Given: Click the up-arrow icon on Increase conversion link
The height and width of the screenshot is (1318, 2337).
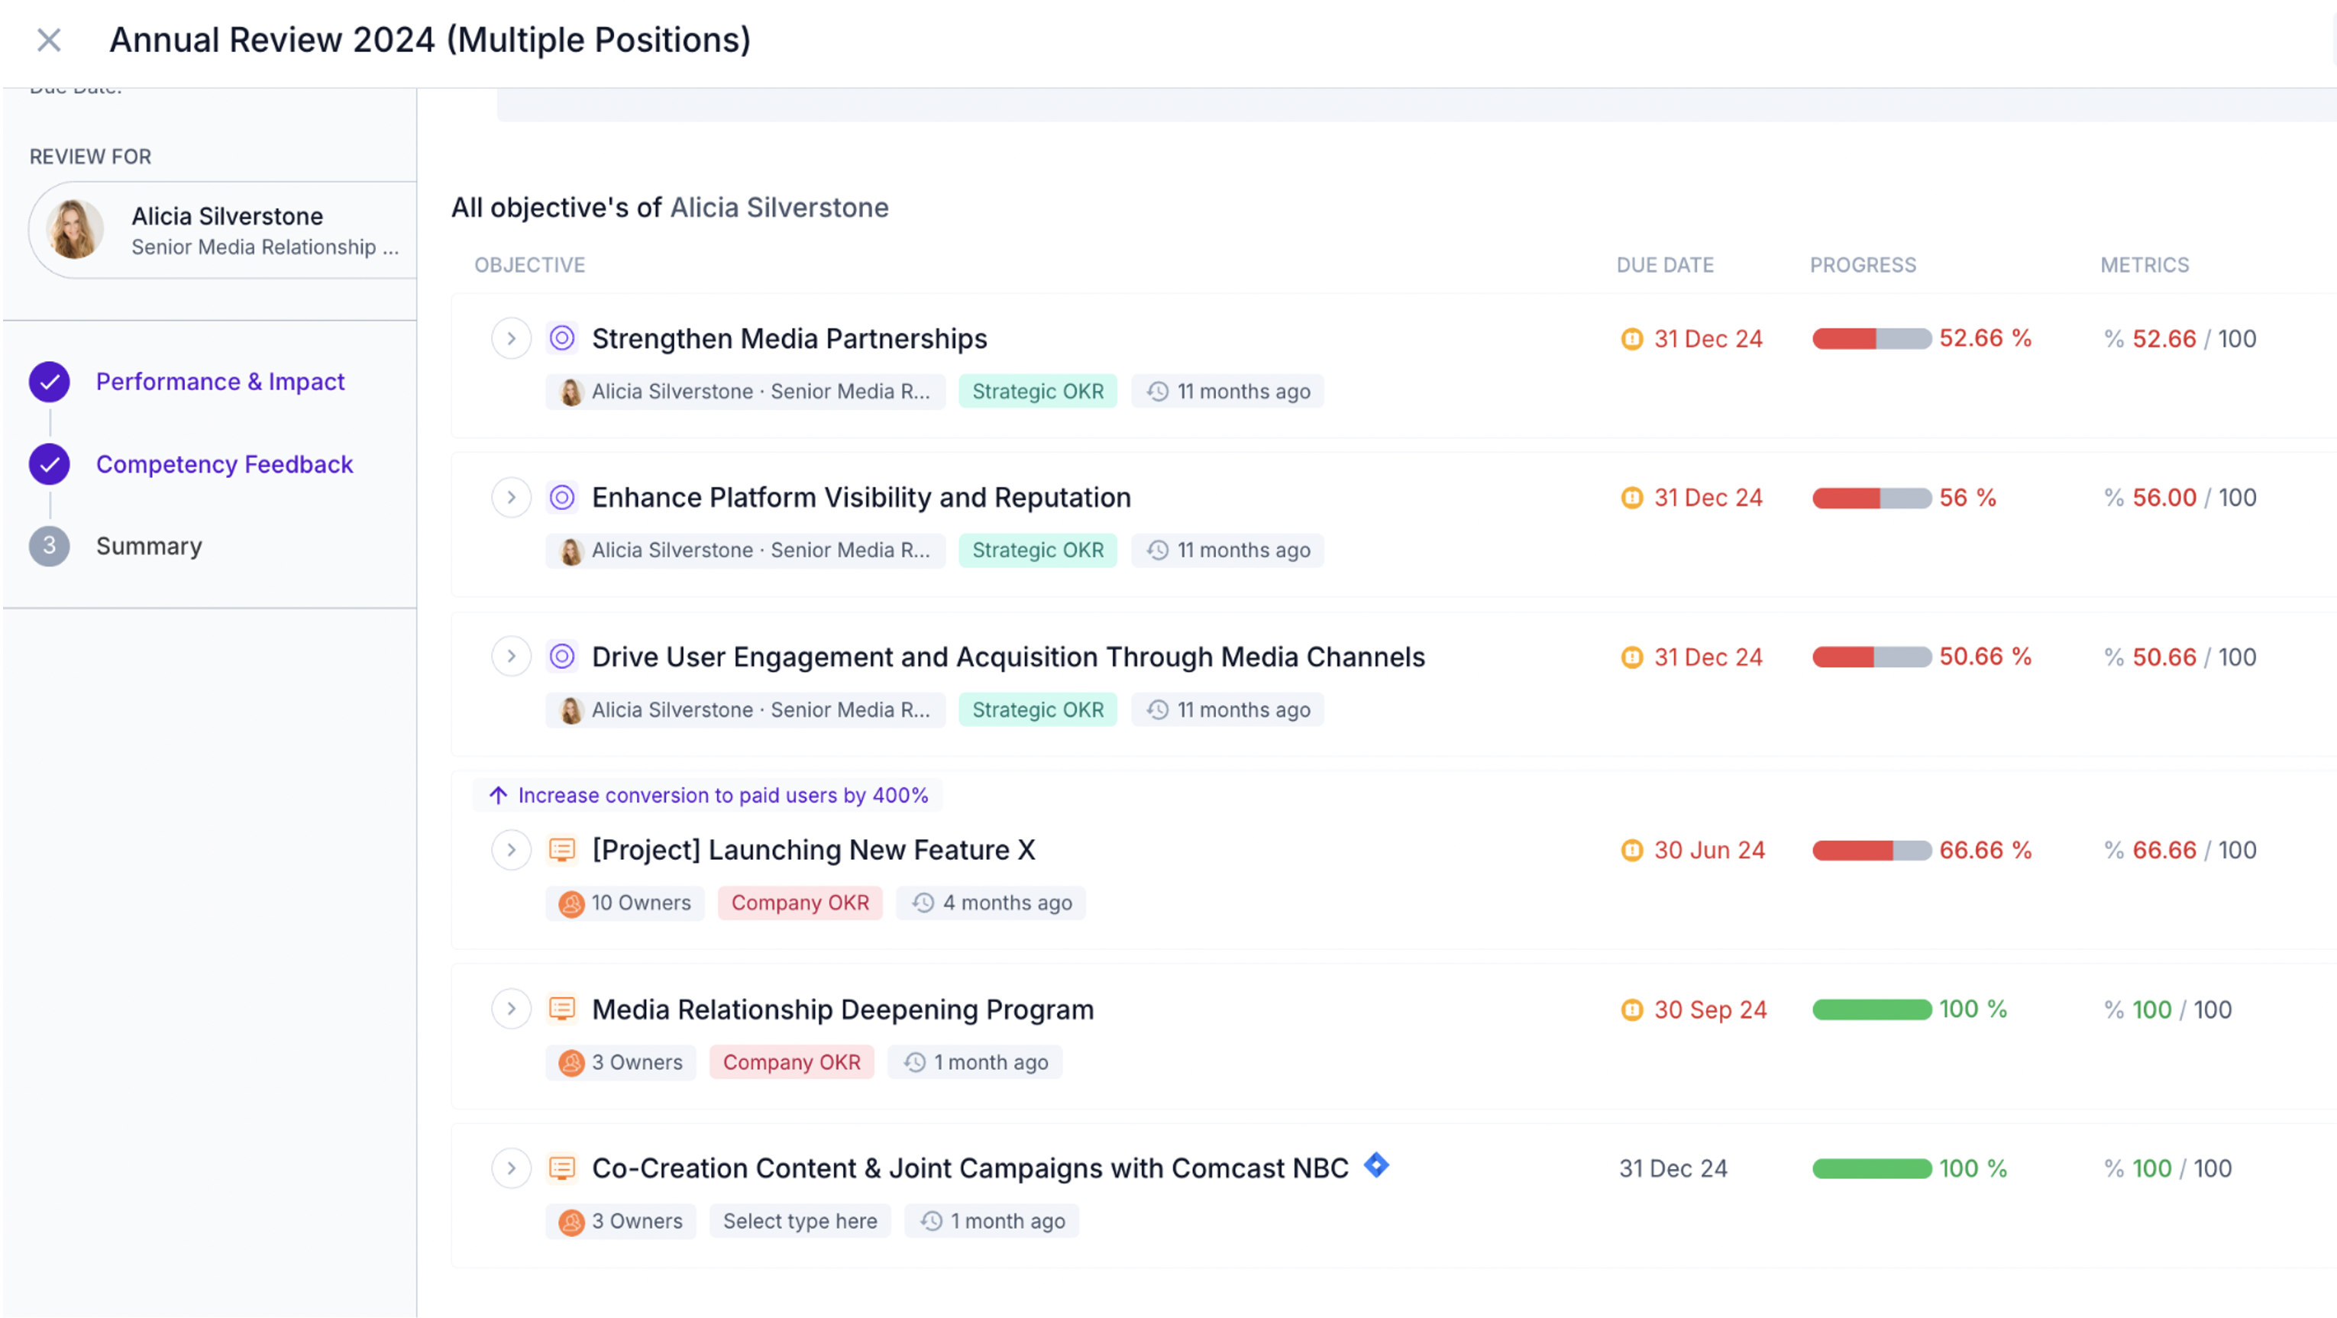Looking at the screenshot, I should click(498, 796).
